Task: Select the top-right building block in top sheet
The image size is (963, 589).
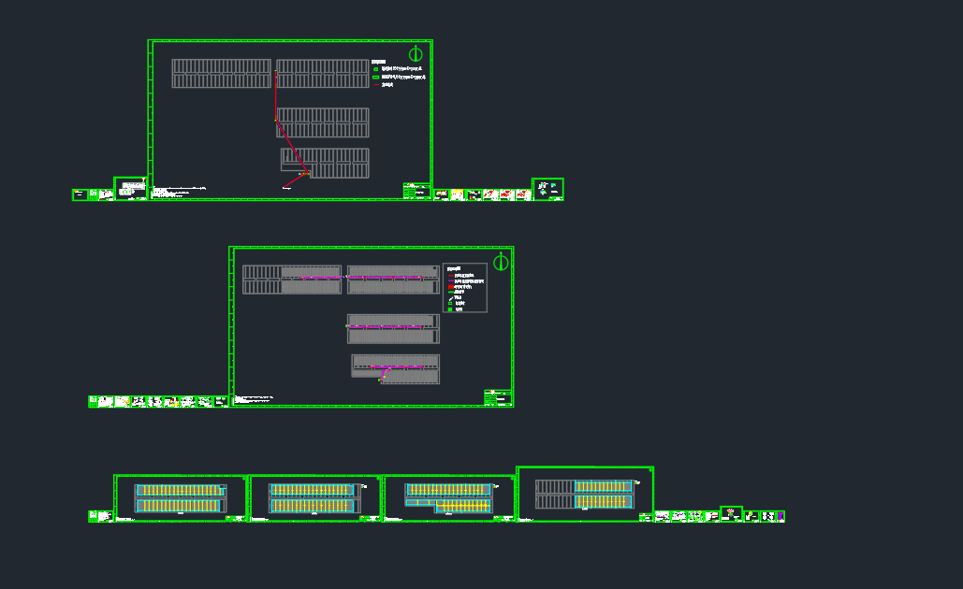Action: (x=322, y=74)
